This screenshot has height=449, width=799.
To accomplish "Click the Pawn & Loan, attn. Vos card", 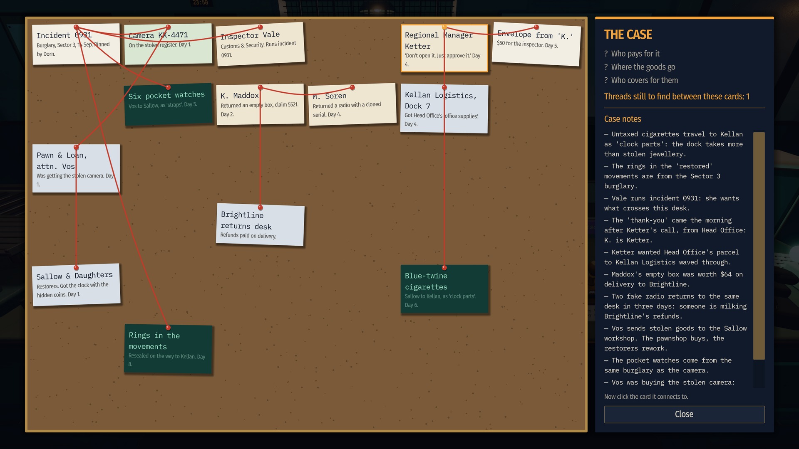I will pyautogui.click(x=76, y=168).
